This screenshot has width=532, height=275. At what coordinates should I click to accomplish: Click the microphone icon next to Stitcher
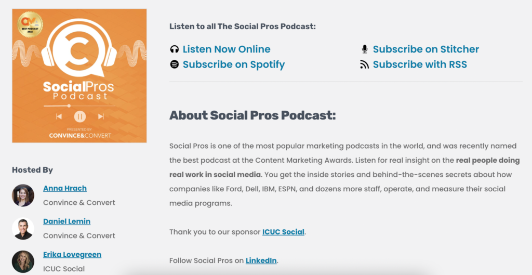tap(365, 49)
